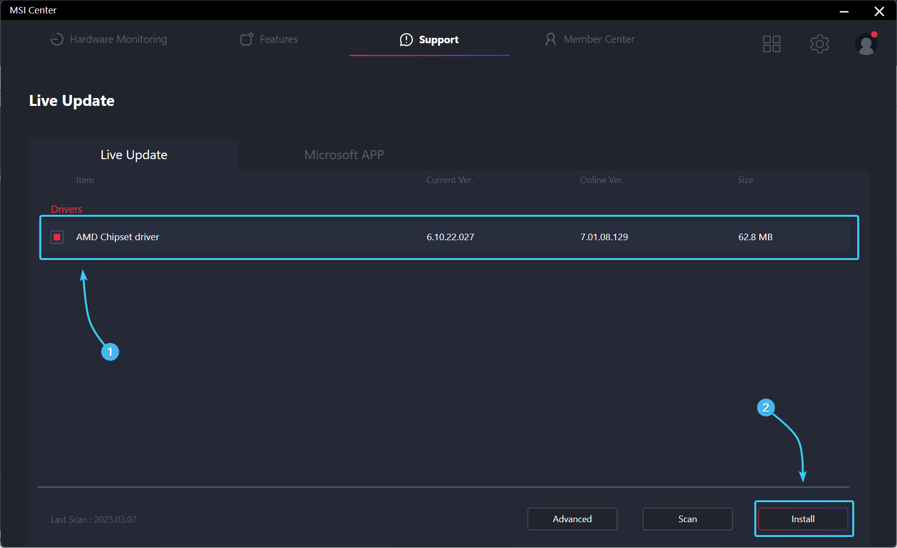
Task: Minimize the MSI Center window
Action: pyautogui.click(x=844, y=11)
